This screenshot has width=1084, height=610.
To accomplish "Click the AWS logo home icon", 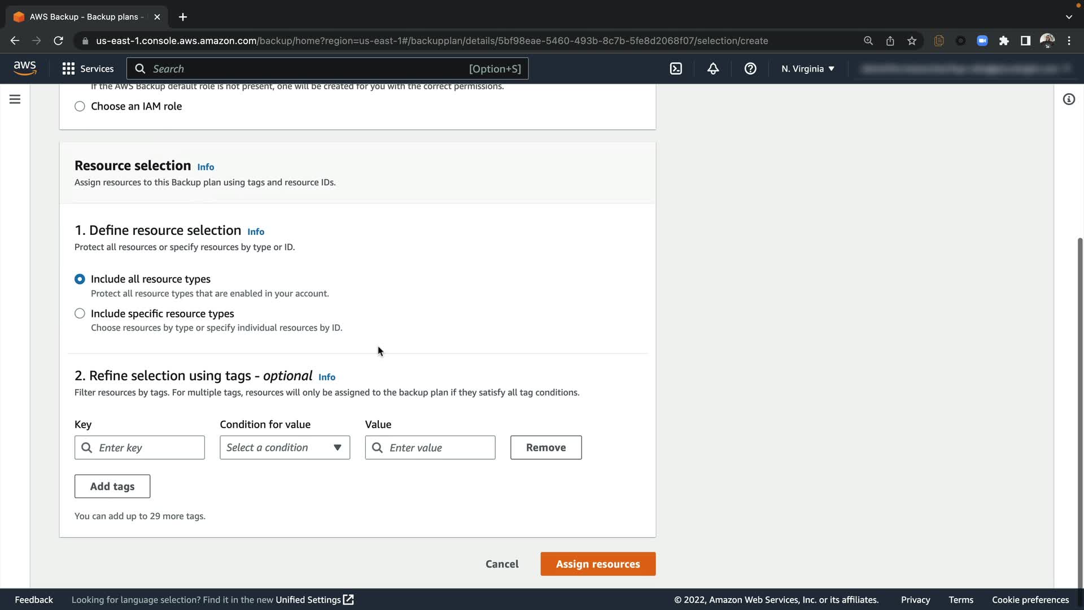I will [x=25, y=68].
